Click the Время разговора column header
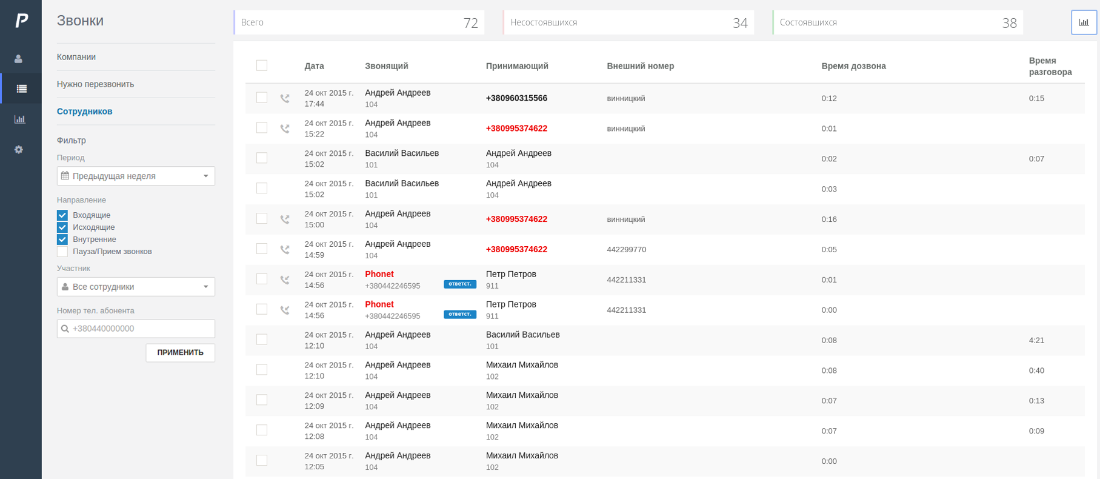 [1050, 66]
